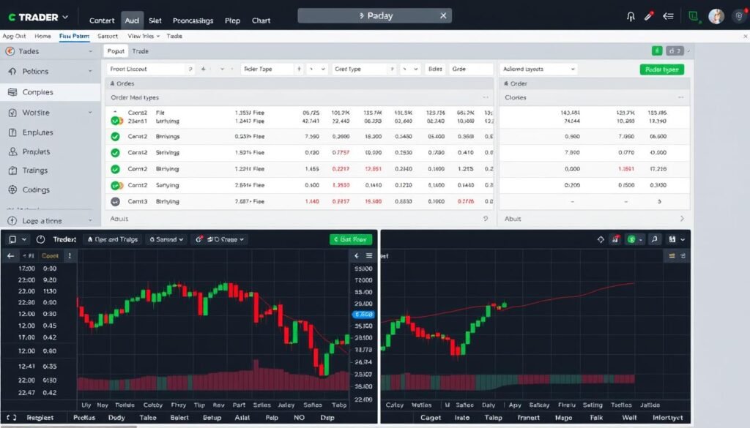Click inside the top search field

374,15
